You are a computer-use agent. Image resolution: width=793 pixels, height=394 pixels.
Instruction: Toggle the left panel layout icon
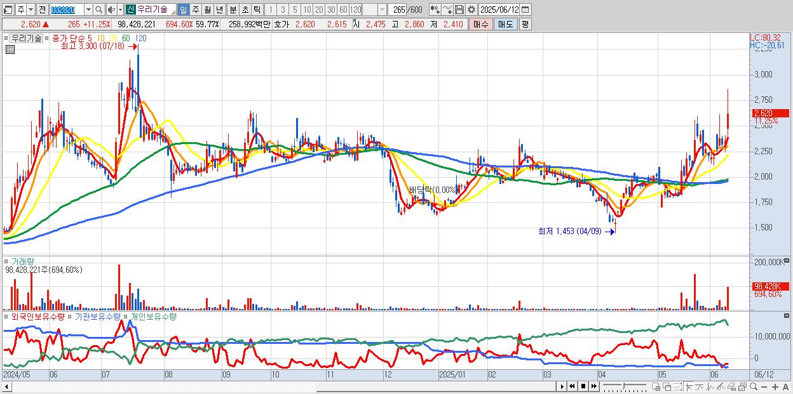point(8,10)
